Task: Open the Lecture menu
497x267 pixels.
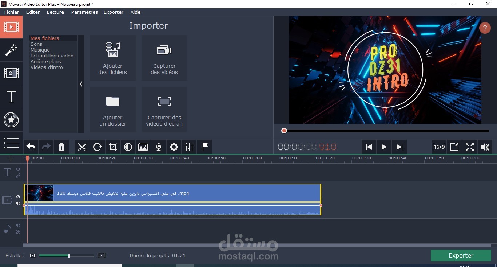Action: 55,12
